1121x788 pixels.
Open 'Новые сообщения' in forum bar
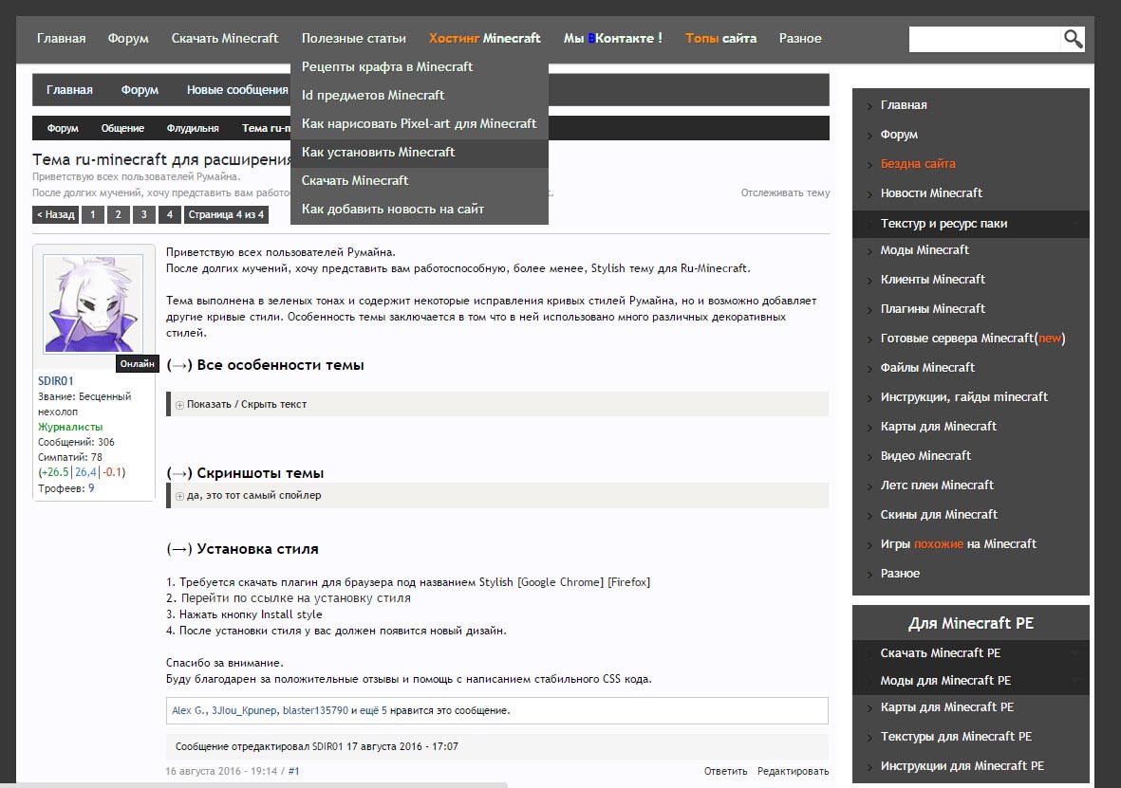pyautogui.click(x=237, y=90)
